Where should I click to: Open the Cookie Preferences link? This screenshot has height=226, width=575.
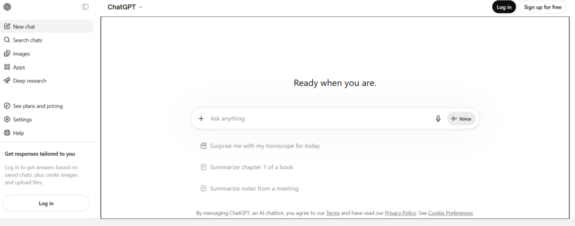pos(450,213)
